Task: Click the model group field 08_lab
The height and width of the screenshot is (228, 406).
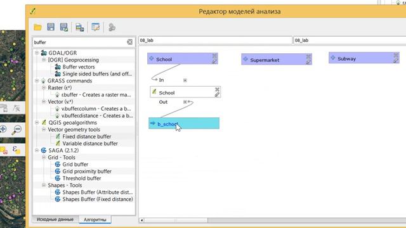Action: click(350, 41)
